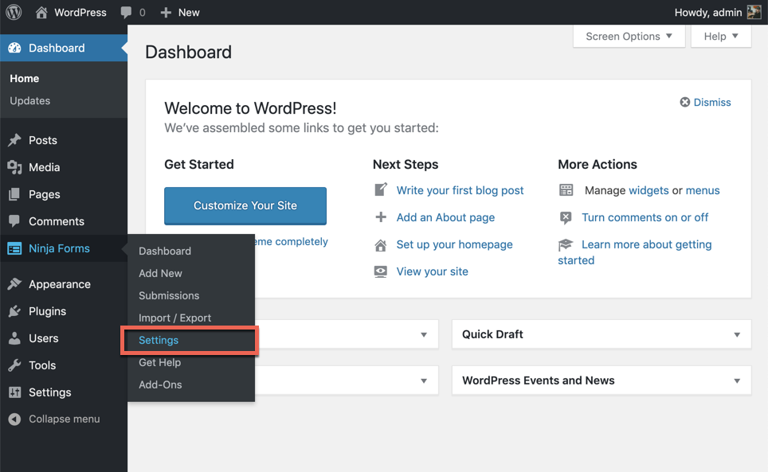
Task: Toggle the Quick Draft panel arrow
Action: [x=736, y=334]
